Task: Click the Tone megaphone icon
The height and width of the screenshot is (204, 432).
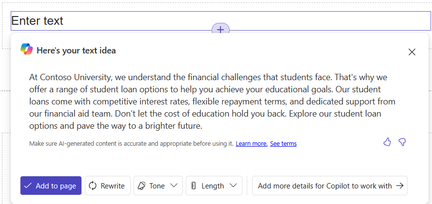Action: click(142, 186)
